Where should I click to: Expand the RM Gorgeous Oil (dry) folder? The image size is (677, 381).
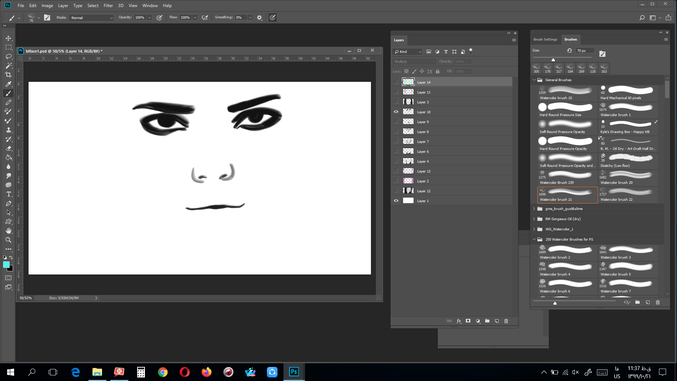tap(534, 219)
